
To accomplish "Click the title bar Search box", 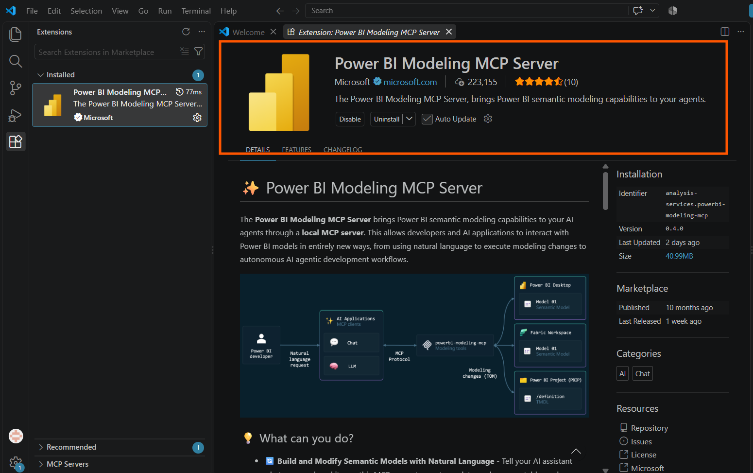I will click(466, 11).
